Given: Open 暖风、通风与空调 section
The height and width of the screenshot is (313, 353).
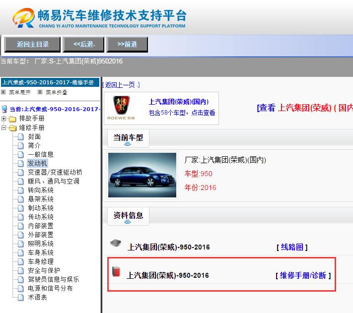Looking at the screenshot, I should 54,181.
